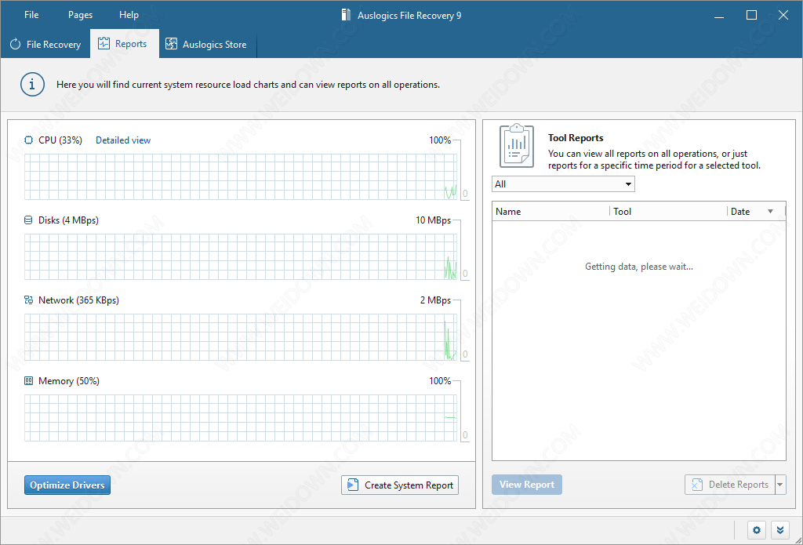The height and width of the screenshot is (545, 803).
Task: Click the info icon in the banner
Action: (32, 84)
